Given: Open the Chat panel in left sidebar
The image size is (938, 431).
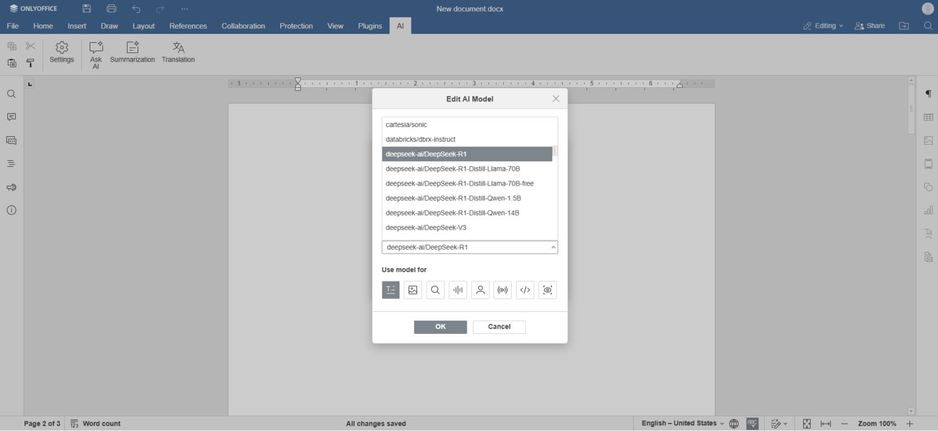Looking at the screenshot, I should [11, 140].
